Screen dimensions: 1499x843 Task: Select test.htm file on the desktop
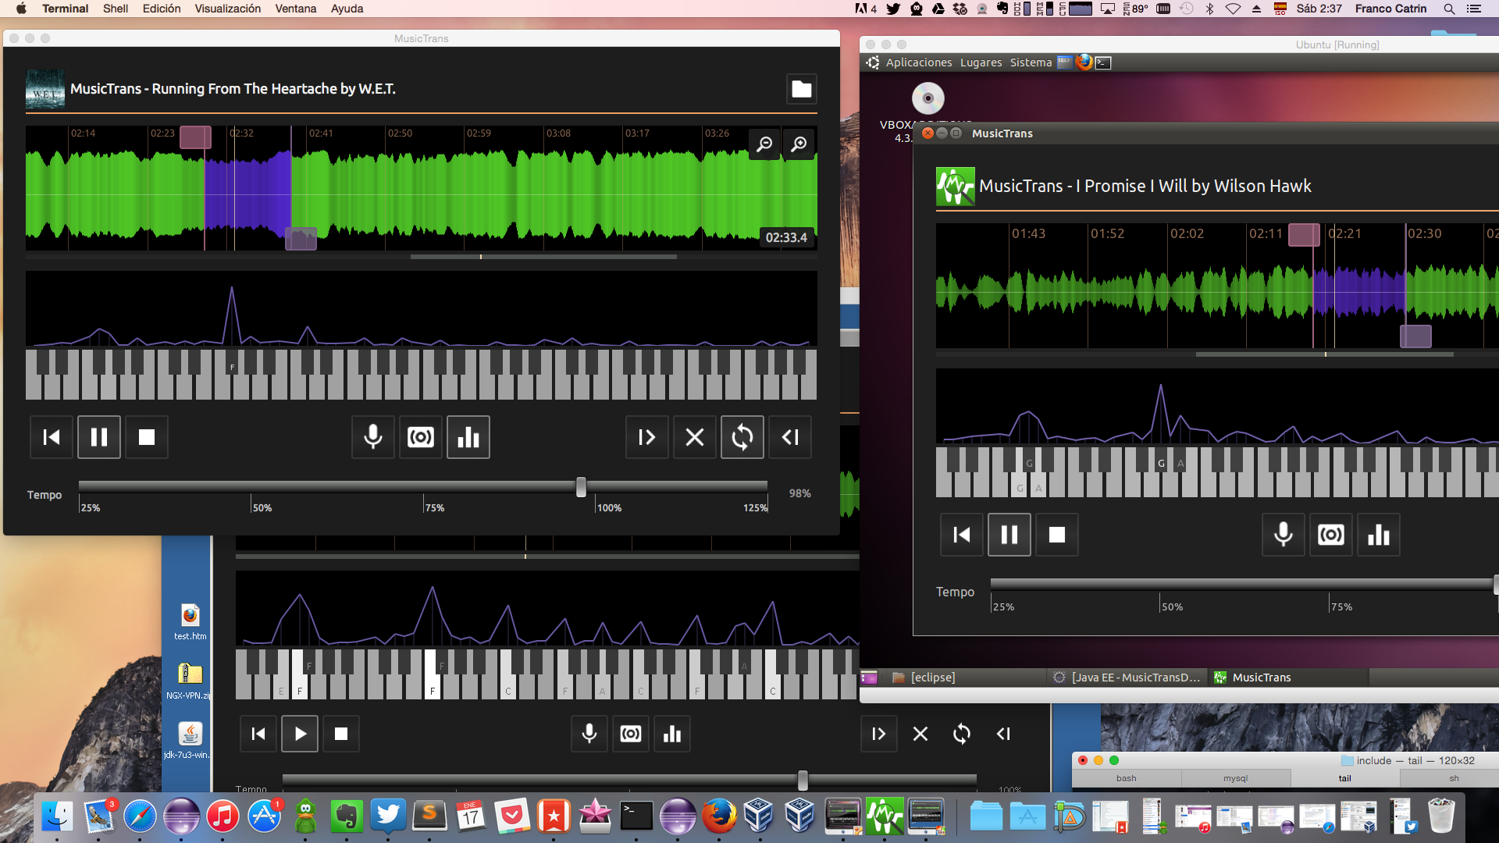[190, 622]
